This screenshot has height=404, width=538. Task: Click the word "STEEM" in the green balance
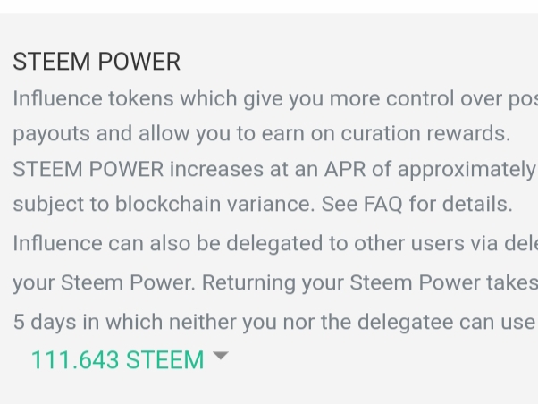(x=164, y=360)
